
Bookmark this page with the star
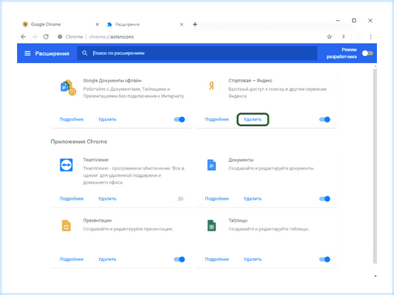point(330,37)
